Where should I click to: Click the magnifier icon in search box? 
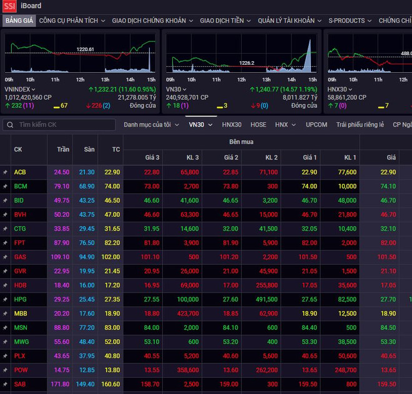coord(9,125)
